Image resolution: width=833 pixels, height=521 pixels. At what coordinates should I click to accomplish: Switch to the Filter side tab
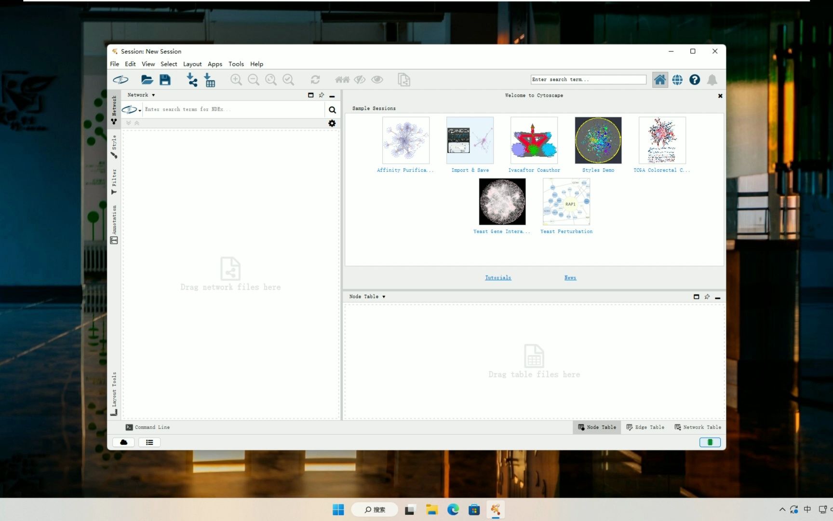(x=114, y=181)
